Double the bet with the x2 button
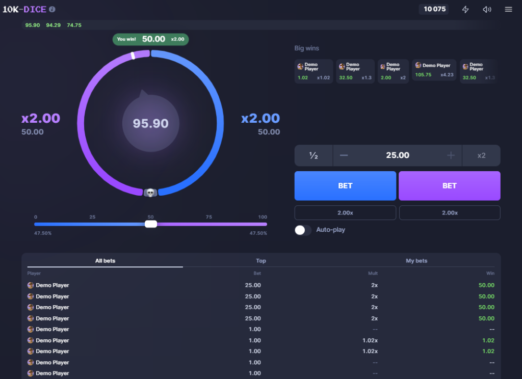 (x=481, y=155)
